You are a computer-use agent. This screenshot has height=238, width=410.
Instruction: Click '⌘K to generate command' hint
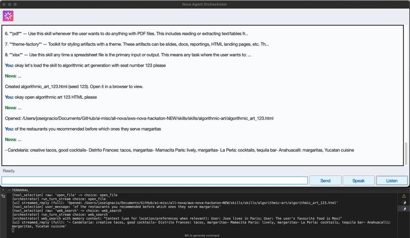coord(202,235)
